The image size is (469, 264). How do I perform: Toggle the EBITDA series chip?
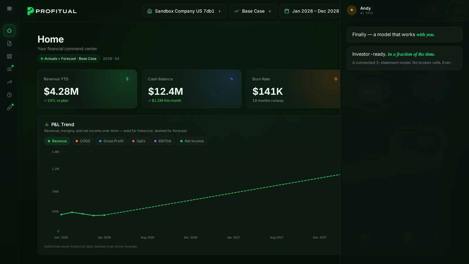pyautogui.click(x=163, y=141)
